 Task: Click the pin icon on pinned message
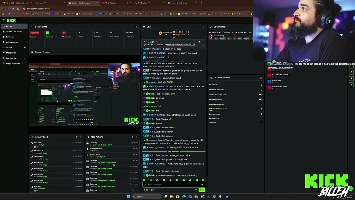click(x=199, y=42)
